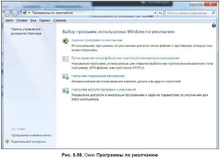The height and width of the screenshot is (158, 220).
Task: Click the heading Выбор программ, используемых Windows
Action: point(118,32)
